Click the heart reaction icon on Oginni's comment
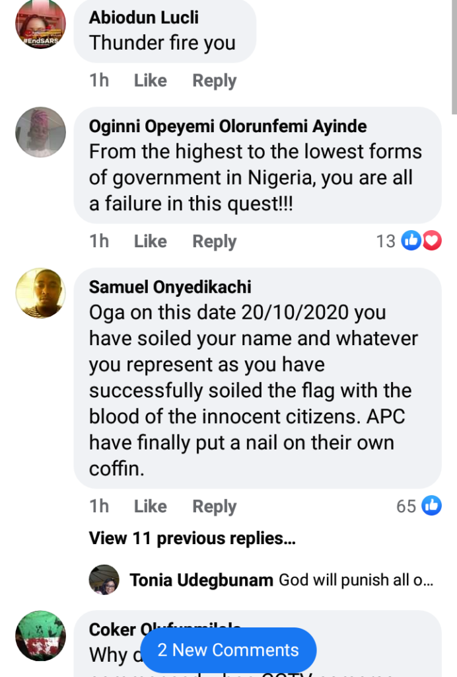Image resolution: width=457 pixels, height=677 pixels. point(432,241)
